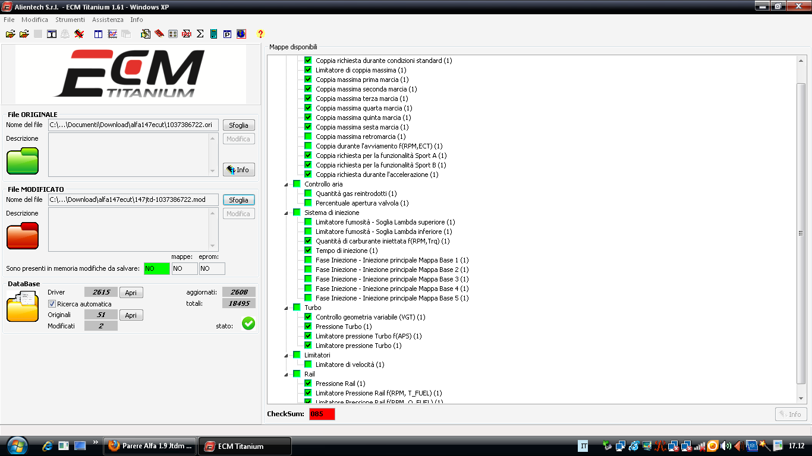Toggle the Ricerca automatica checkbox

(x=52, y=304)
